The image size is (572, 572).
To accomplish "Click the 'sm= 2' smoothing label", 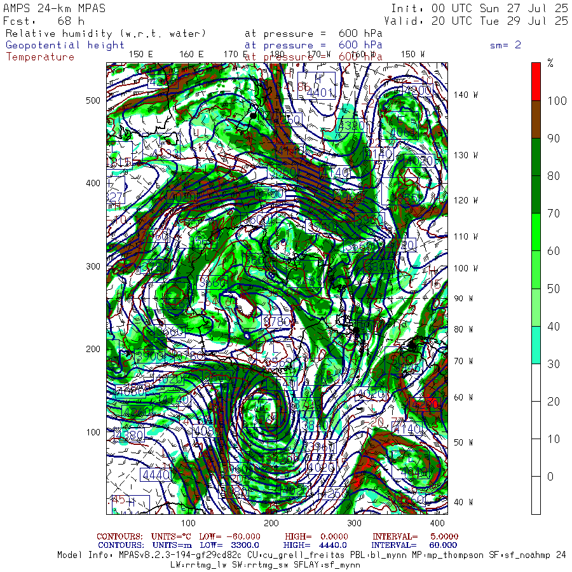I will [505, 45].
